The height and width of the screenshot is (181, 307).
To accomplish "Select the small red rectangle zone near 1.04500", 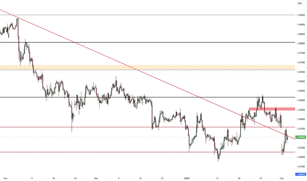I will tap(272, 109).
